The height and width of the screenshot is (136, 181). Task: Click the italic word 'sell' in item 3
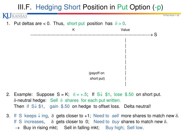(115, 116)
